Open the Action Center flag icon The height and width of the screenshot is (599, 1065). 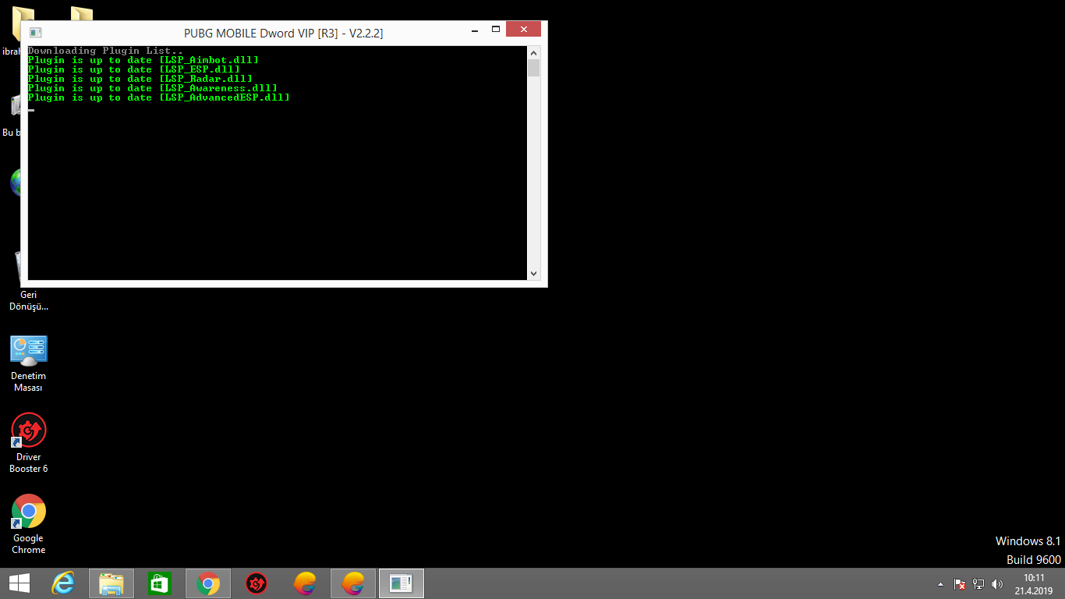click(960, 584)
